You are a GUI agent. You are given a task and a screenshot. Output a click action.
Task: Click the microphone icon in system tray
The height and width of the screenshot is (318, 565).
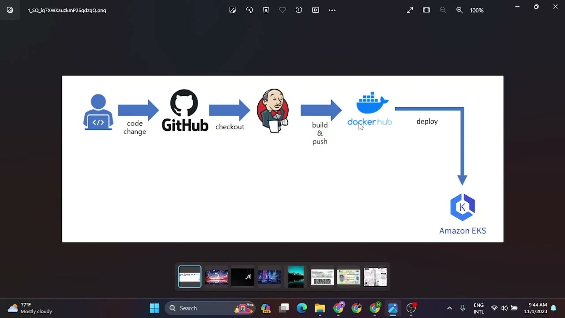pos(463,308)
